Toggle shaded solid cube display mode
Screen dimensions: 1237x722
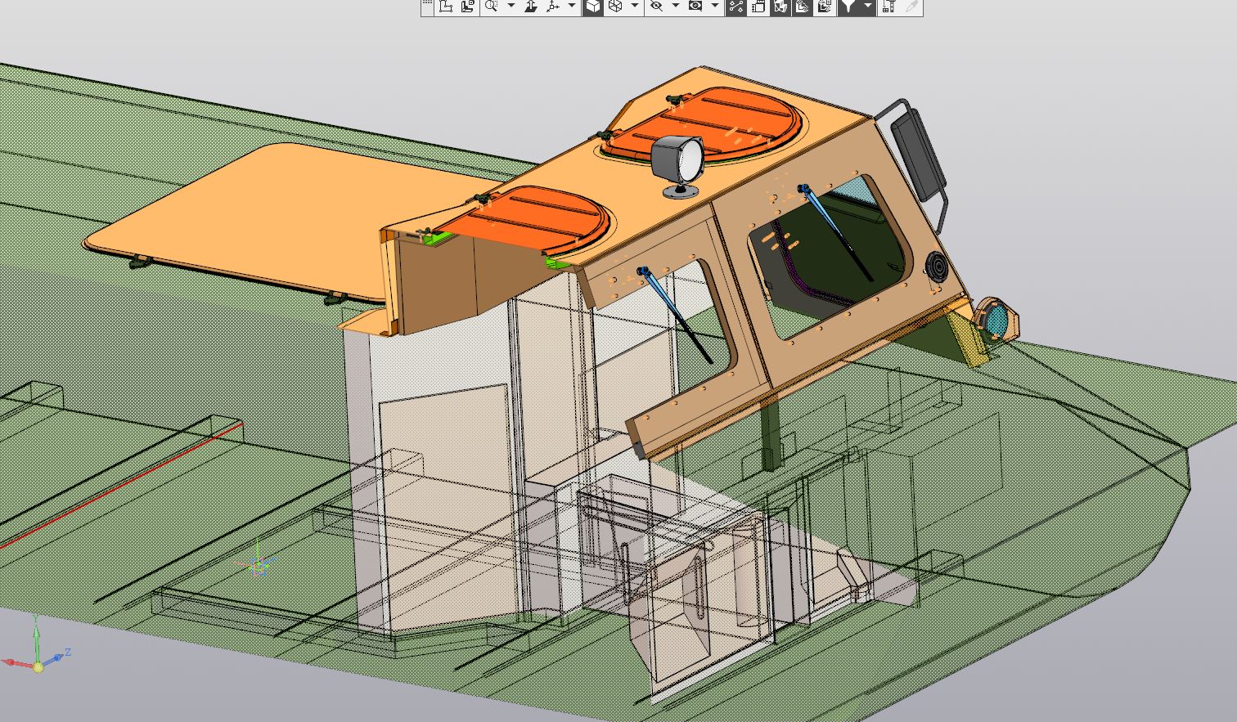[593, 7]
